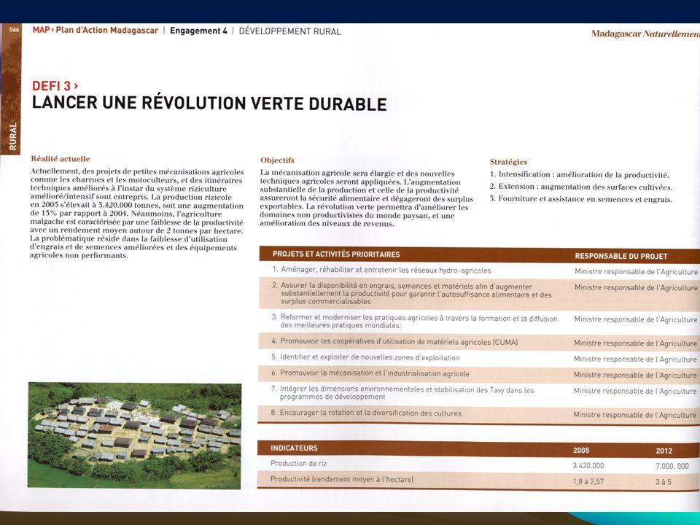This screenshot has height=525, width=700.
Task: Select the 'MAP' breadcrumb text
Action: tap(41, 31)
